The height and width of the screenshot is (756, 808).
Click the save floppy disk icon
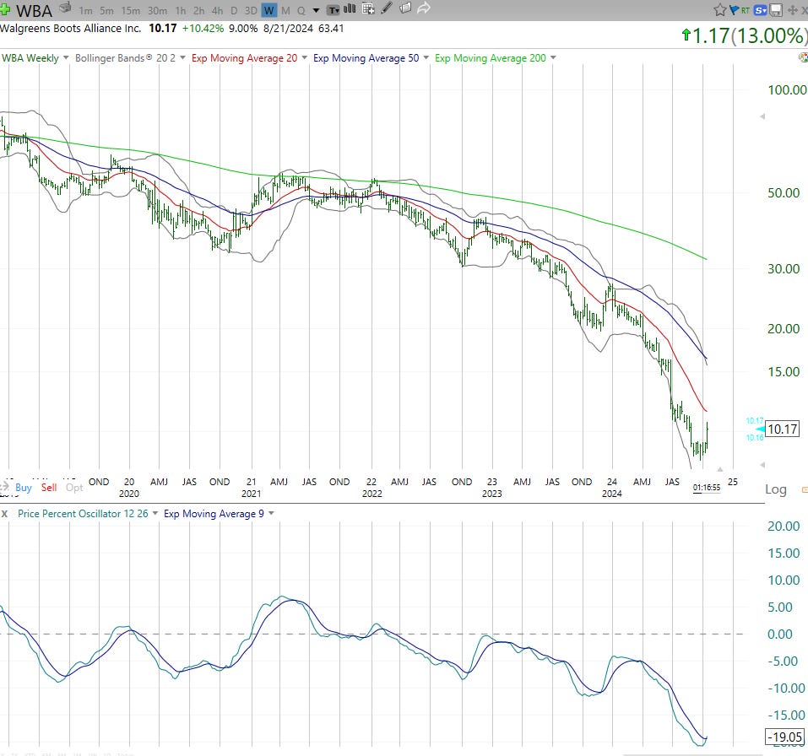(777, 10)
